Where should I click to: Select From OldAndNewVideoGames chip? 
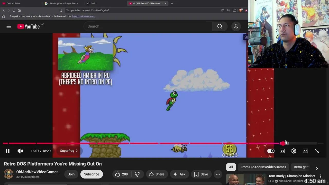(263, 167)
